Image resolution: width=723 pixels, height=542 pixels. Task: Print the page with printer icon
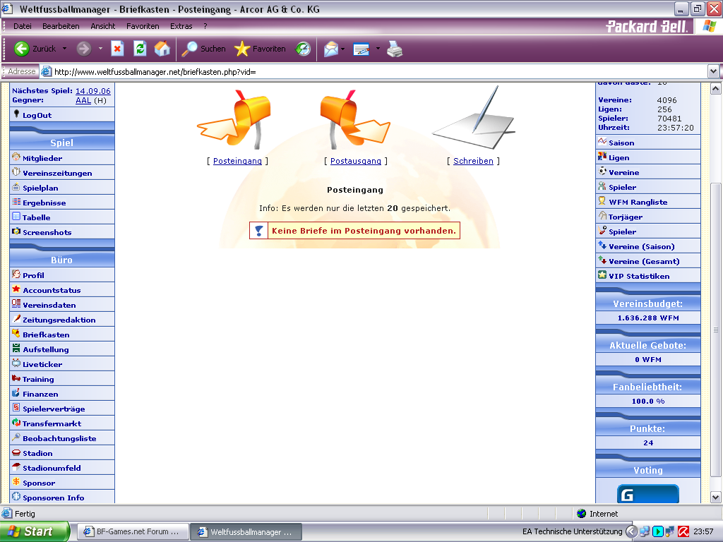[395, 49]
